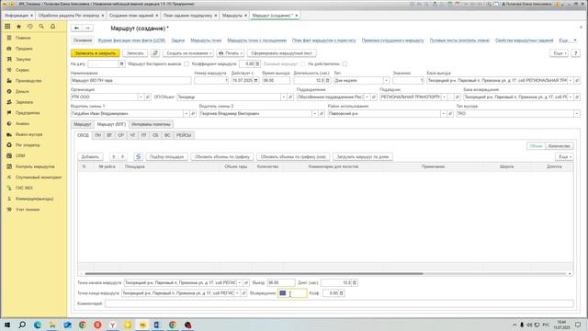Open the Водитель смены 2 linked record icon
This screenshot has height=331, width=588.
tap(322, 113)
